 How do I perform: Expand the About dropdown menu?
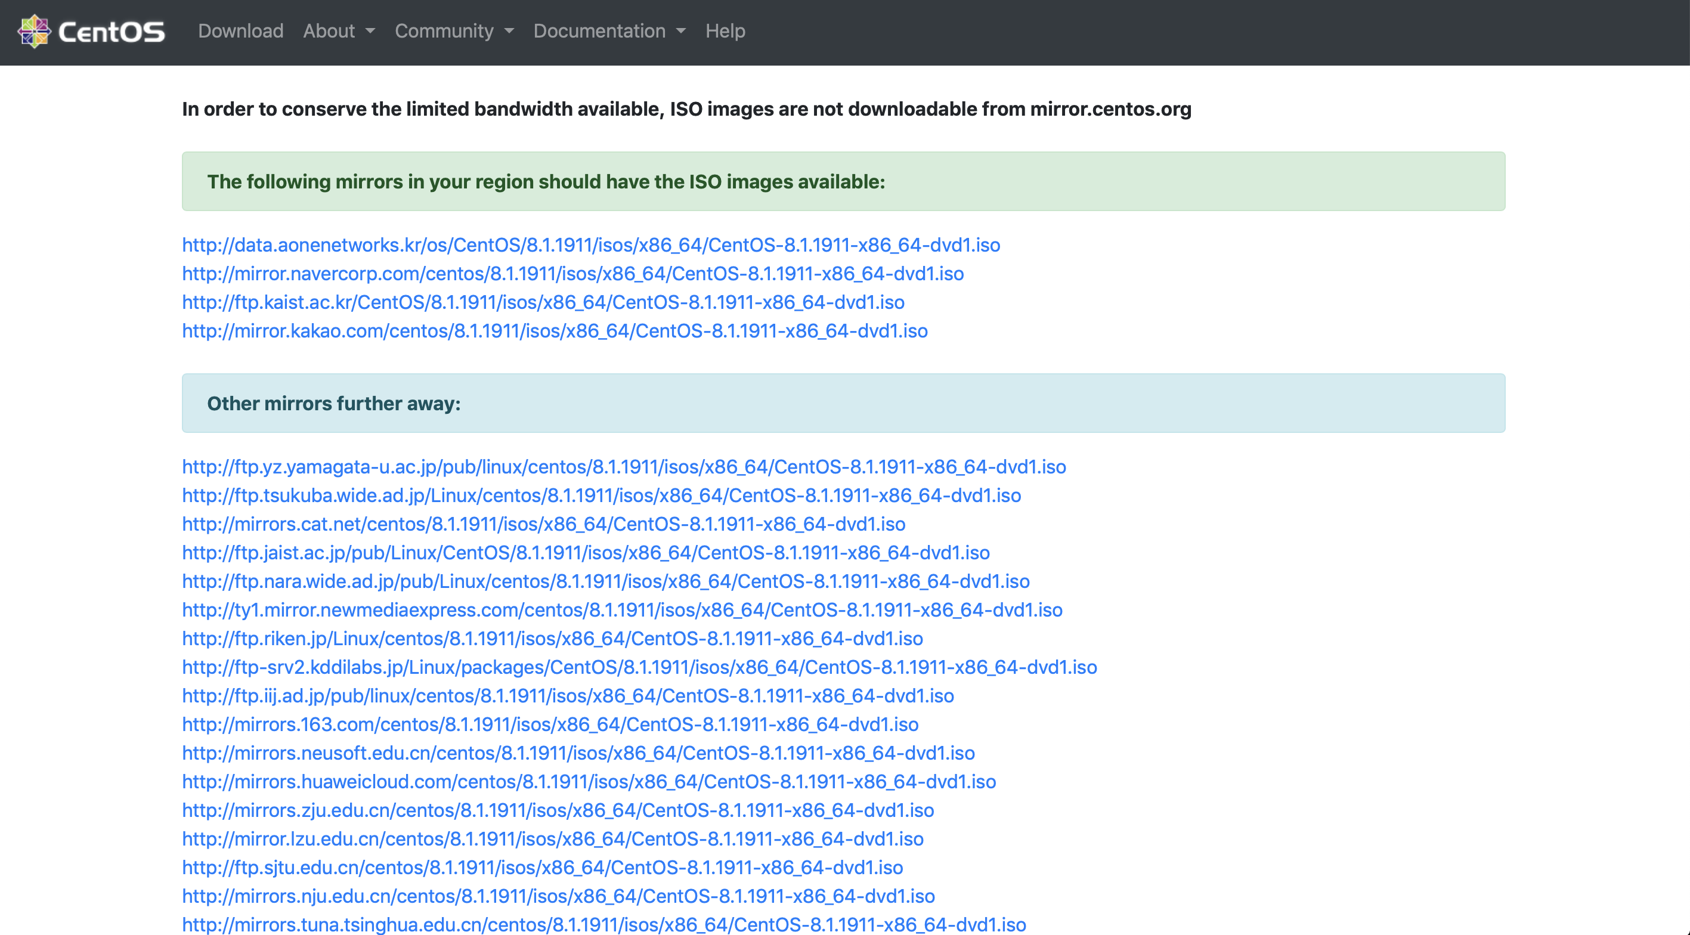tap(339, 31)
